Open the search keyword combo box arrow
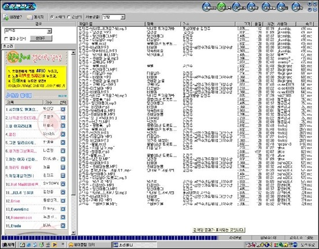Image resolution: width=319 pixels, height=249 pixels. [50, 31]
